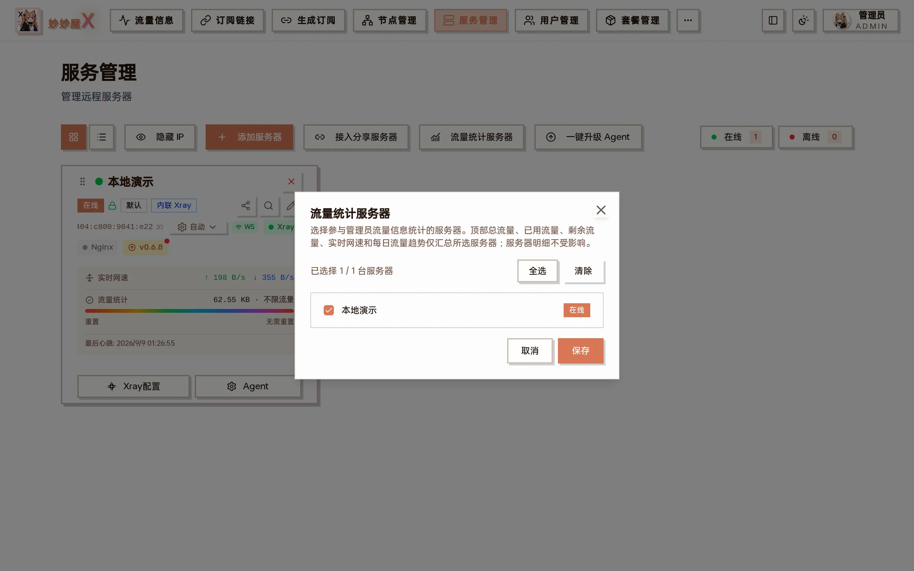Open the Agent settings button

pos(248,386)
